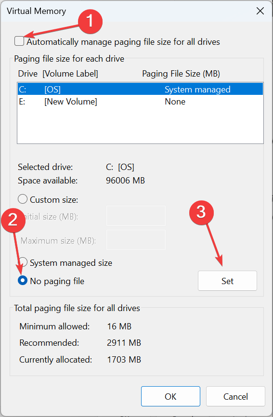Select the No paging file radio button

(x=23, y=280)
